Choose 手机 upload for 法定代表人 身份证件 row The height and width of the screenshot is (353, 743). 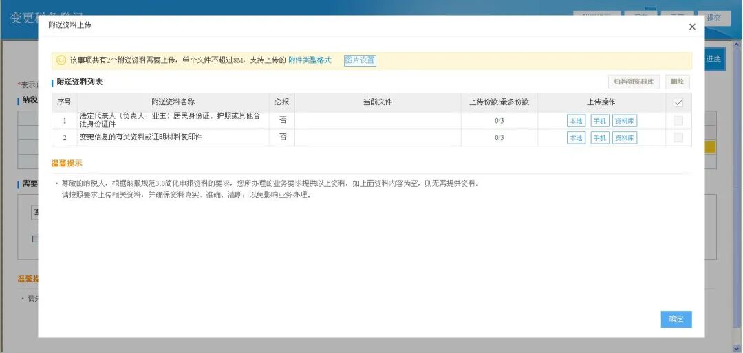[599, 121]
